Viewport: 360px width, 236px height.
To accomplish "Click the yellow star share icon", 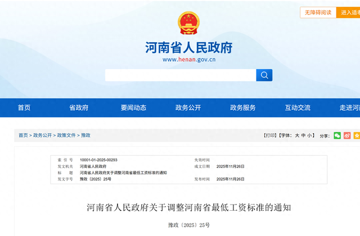I will coord(357,135).
